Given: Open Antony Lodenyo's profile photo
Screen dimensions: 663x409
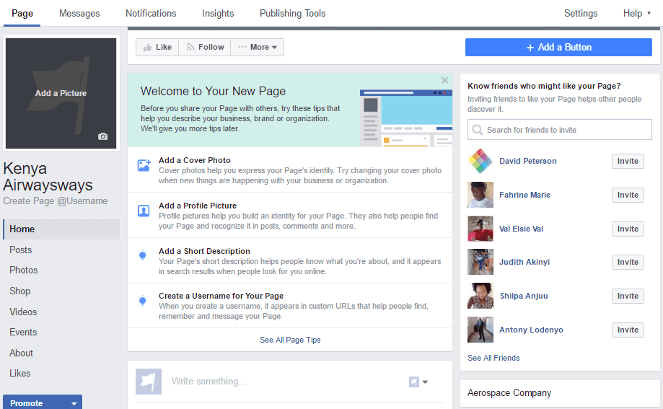Looking at the screenshot, I should 480,330.
